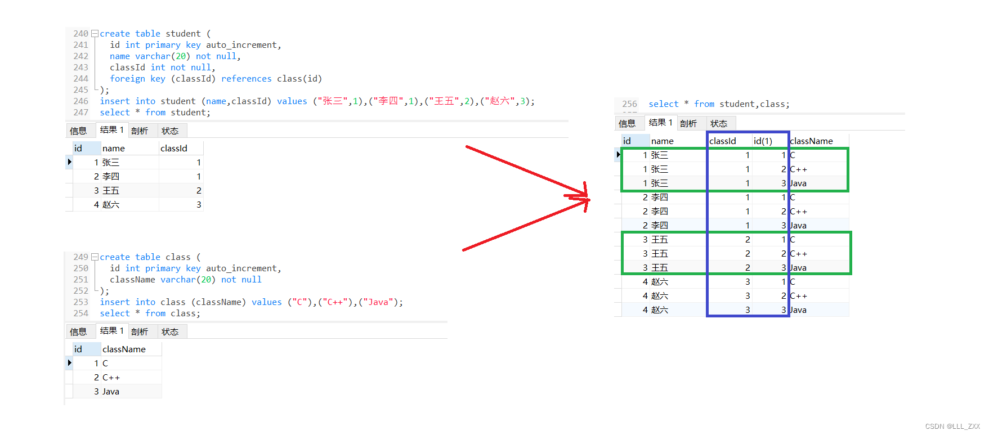Screen dimensions: 989x435
Task: Click line 254 select from class statement
Action: pyautogui.click(x=150, y=313)
